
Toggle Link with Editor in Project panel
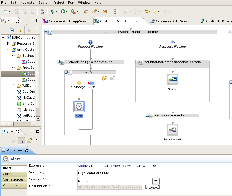coord(20,30)
